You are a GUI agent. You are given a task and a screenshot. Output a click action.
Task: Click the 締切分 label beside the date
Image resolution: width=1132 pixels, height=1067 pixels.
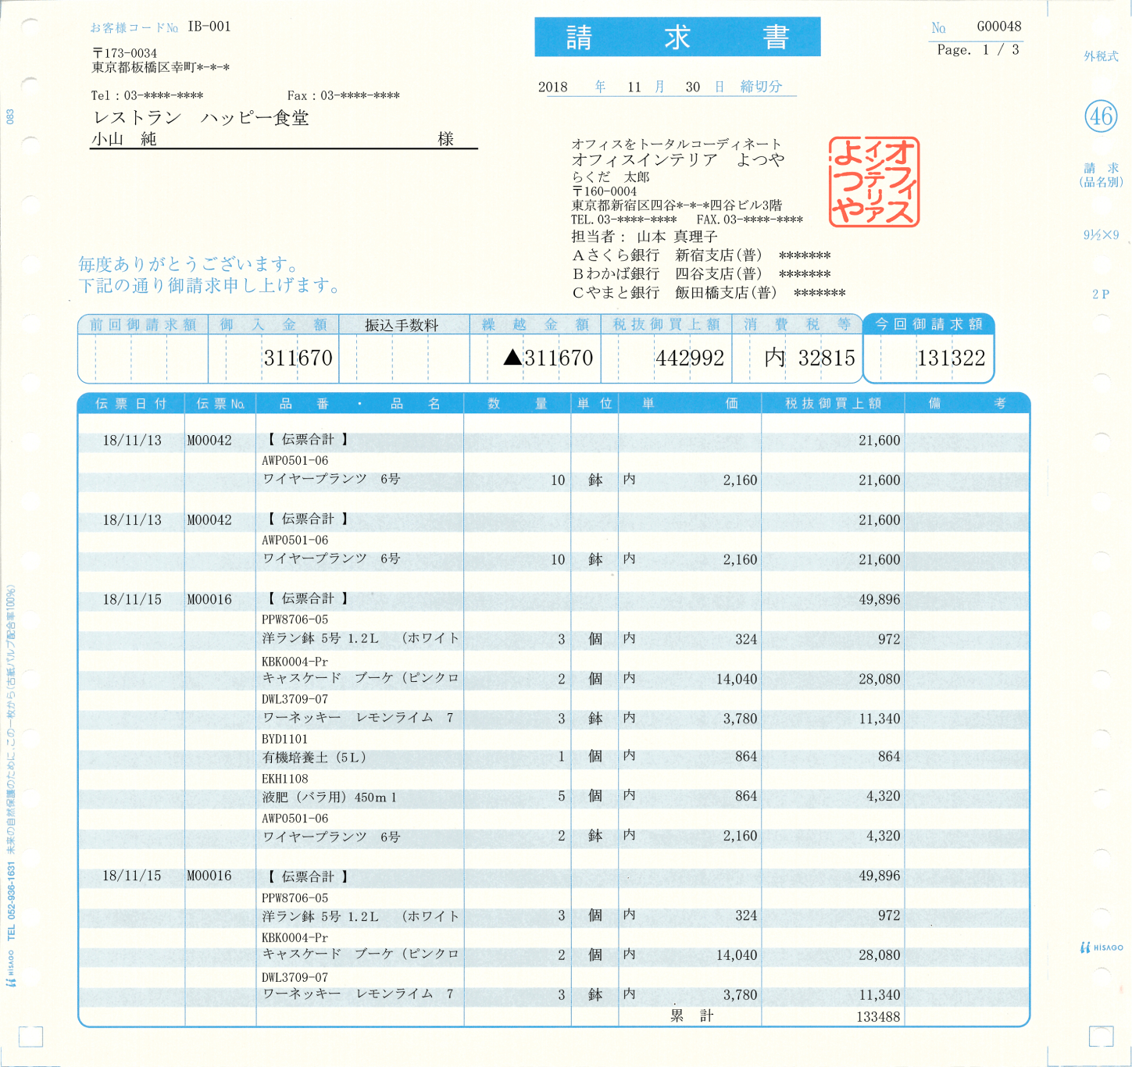pos(761,87)
